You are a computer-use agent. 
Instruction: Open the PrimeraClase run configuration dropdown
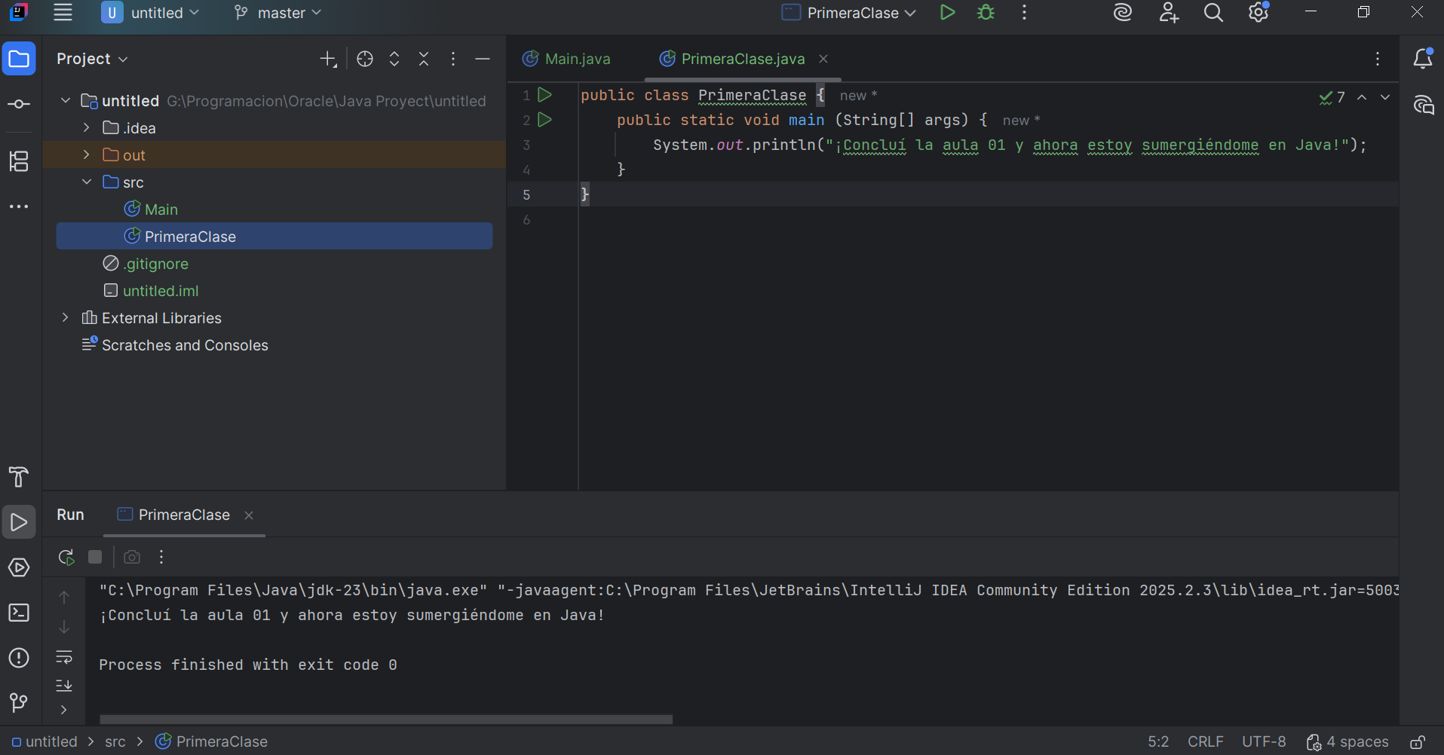[x=849, y=13]
